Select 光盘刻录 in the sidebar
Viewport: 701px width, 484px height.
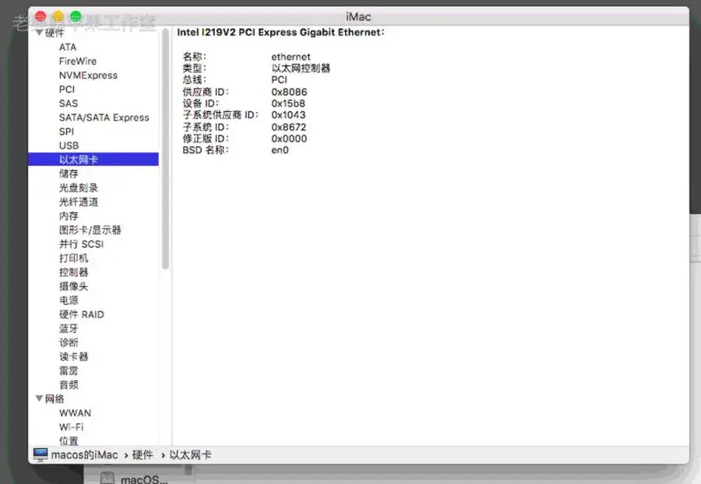[x=78, y=188]
